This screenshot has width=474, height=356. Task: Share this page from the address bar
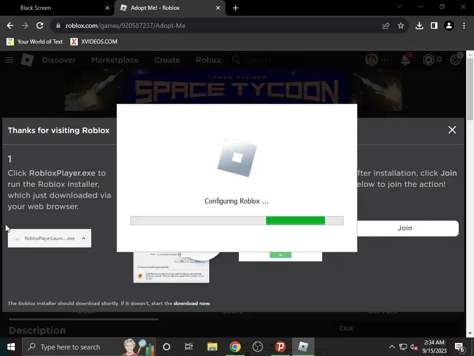[x=386, y=26]
